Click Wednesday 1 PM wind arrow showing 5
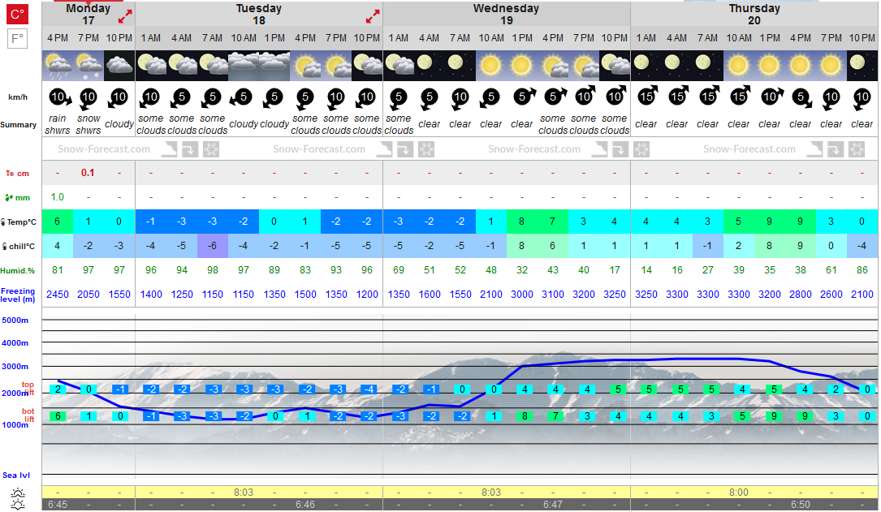 click(x=523, y=97)
